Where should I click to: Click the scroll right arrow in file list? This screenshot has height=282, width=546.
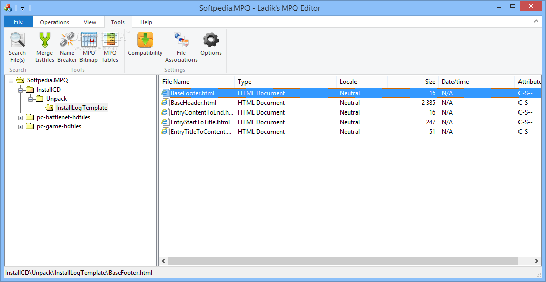537,261
